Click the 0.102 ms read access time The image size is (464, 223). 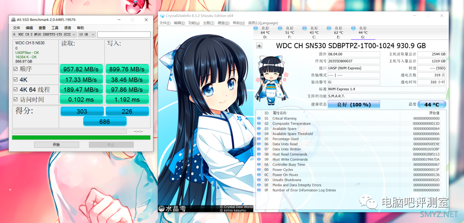tap(81, 100)
